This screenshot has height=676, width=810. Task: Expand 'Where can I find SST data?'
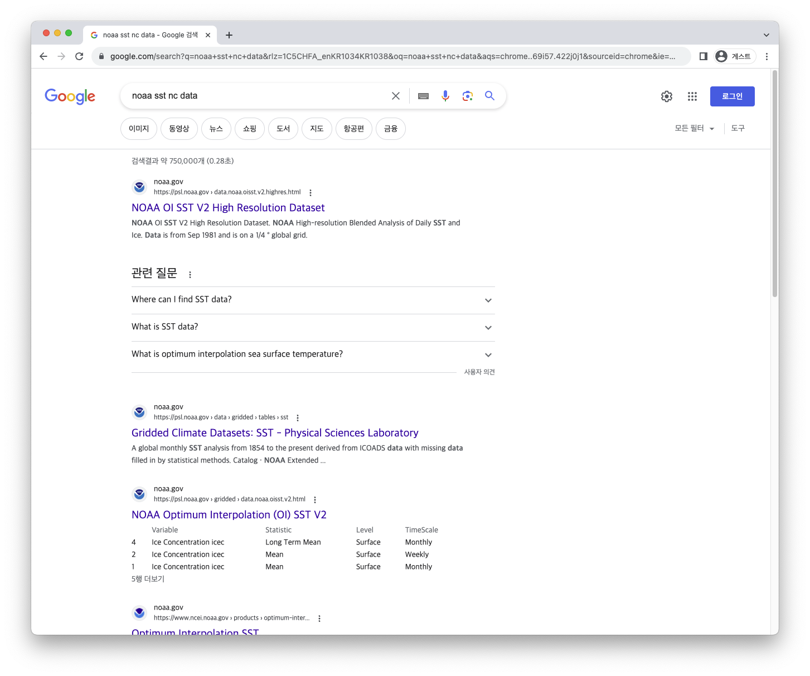point(313,300)
